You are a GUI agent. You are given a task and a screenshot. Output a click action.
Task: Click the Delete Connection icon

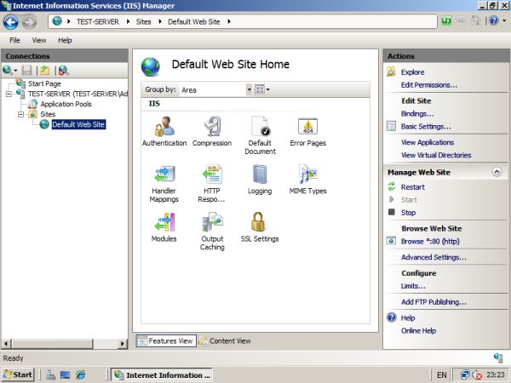(x=63, y=70)
